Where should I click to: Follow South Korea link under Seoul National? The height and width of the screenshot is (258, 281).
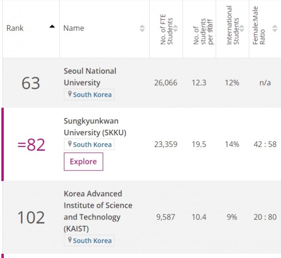92,95
